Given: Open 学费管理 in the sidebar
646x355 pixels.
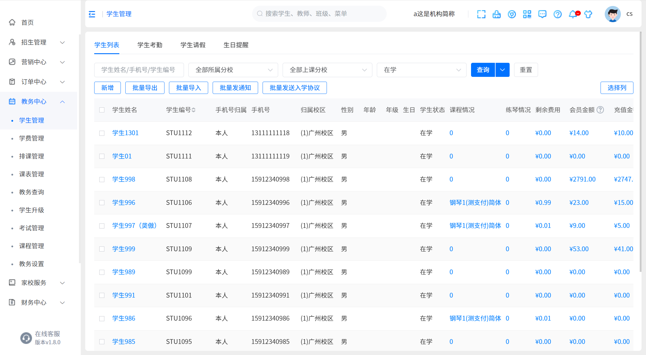Looking at the screenshot, I should 31,138.
